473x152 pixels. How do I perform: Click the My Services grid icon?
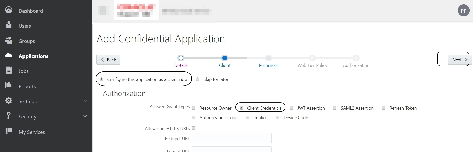[9, 131]
